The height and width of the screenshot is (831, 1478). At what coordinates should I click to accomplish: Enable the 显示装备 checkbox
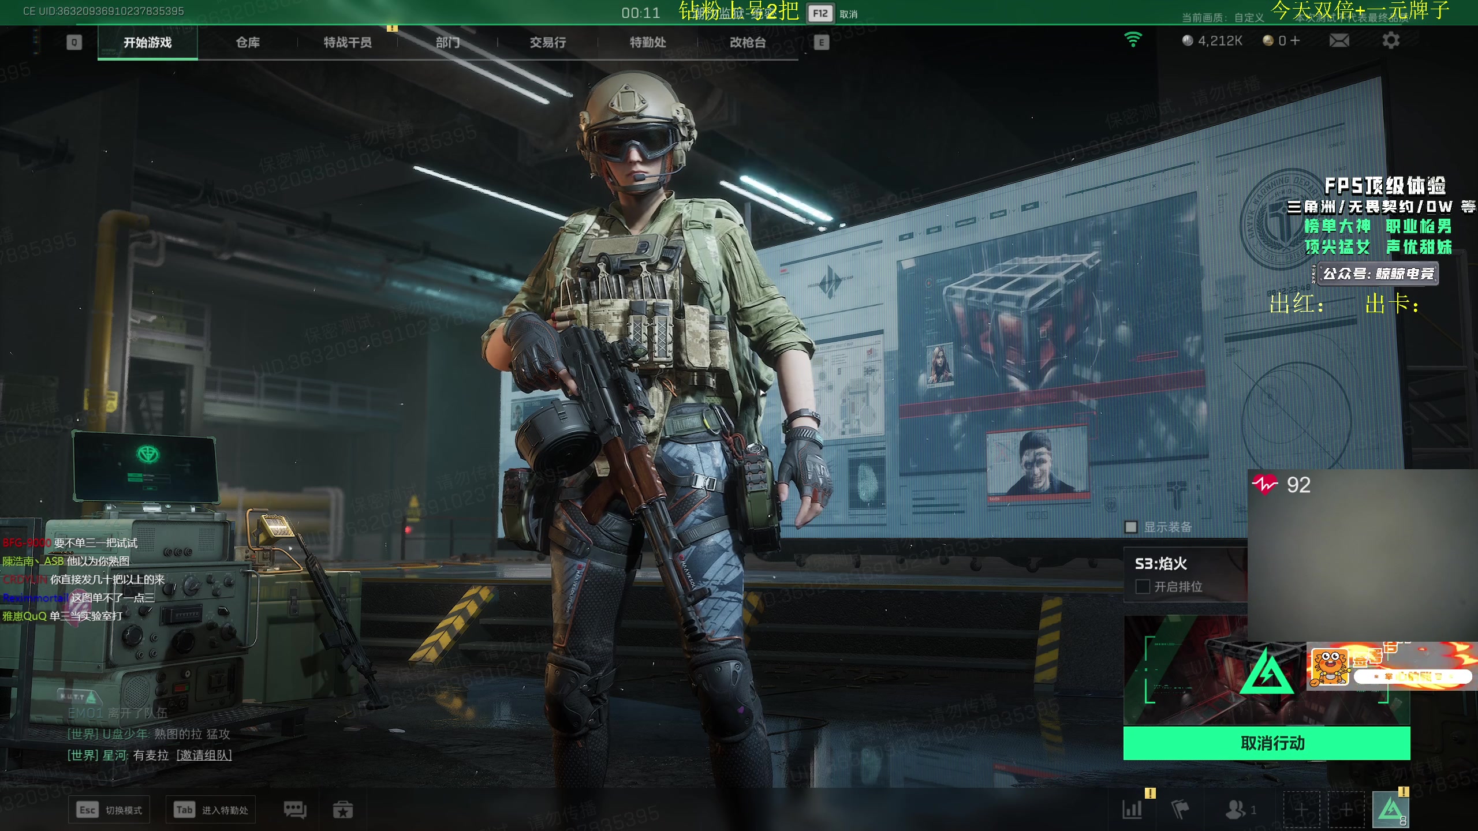[1131, 527]
